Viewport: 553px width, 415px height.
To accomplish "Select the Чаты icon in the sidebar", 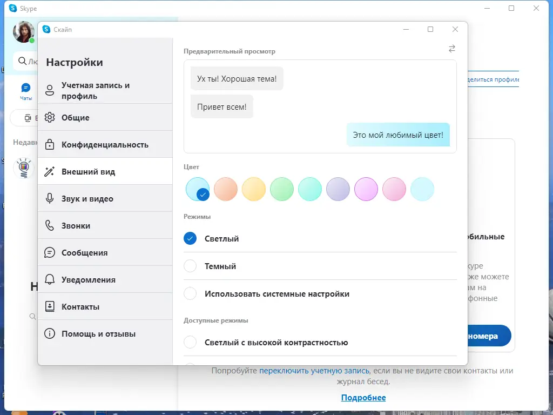I will 25,88.
